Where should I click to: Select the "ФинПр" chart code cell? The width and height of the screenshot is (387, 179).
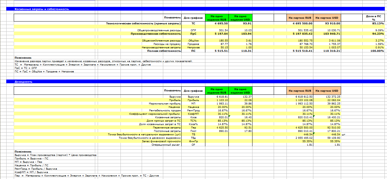coord(193,141)
